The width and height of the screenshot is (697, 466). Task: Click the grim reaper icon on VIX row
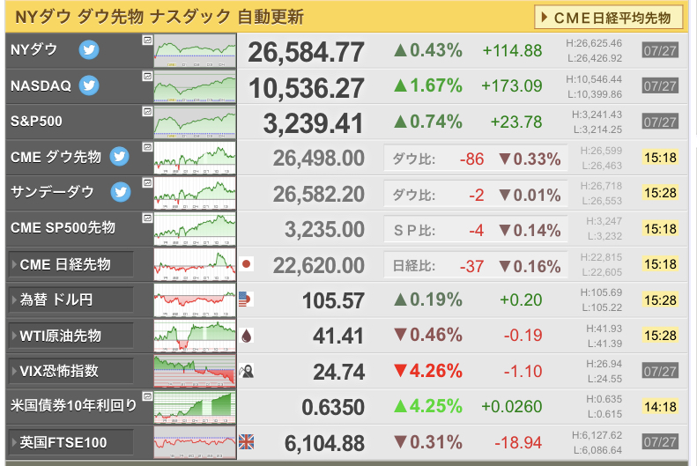pyautogui.click(x=247, y=371)
